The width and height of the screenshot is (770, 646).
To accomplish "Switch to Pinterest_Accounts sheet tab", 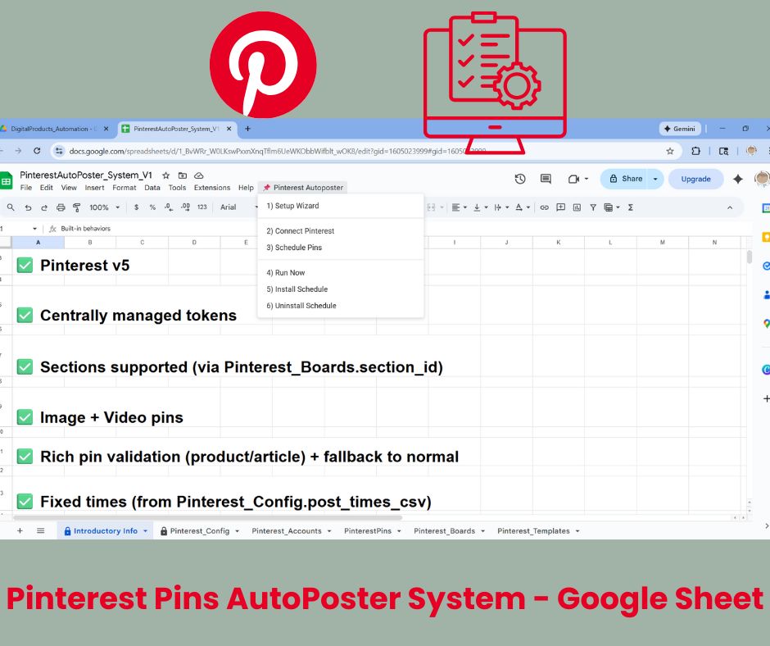I will coord(287,531).
